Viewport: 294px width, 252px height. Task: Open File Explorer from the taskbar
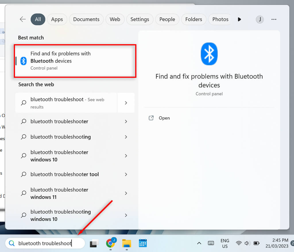pos(126,243)
